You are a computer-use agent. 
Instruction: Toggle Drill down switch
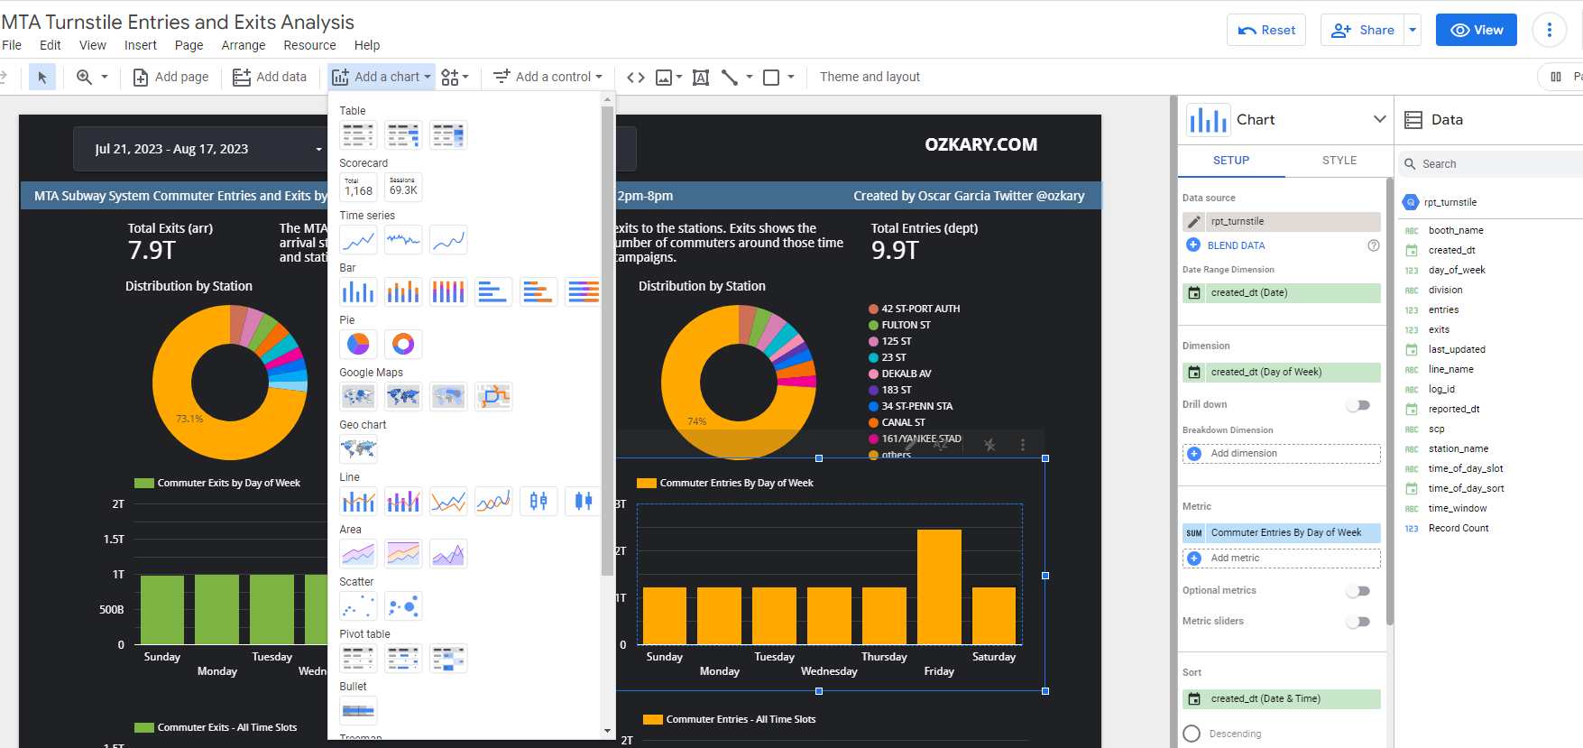(x=1358, y=405)
